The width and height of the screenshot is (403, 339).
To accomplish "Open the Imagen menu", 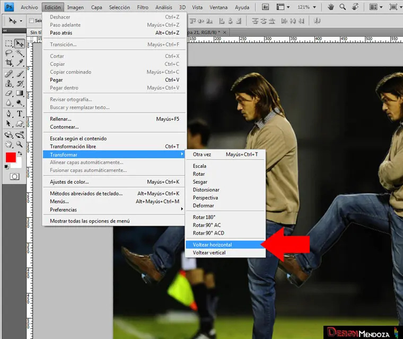I will tap(75, 7).
